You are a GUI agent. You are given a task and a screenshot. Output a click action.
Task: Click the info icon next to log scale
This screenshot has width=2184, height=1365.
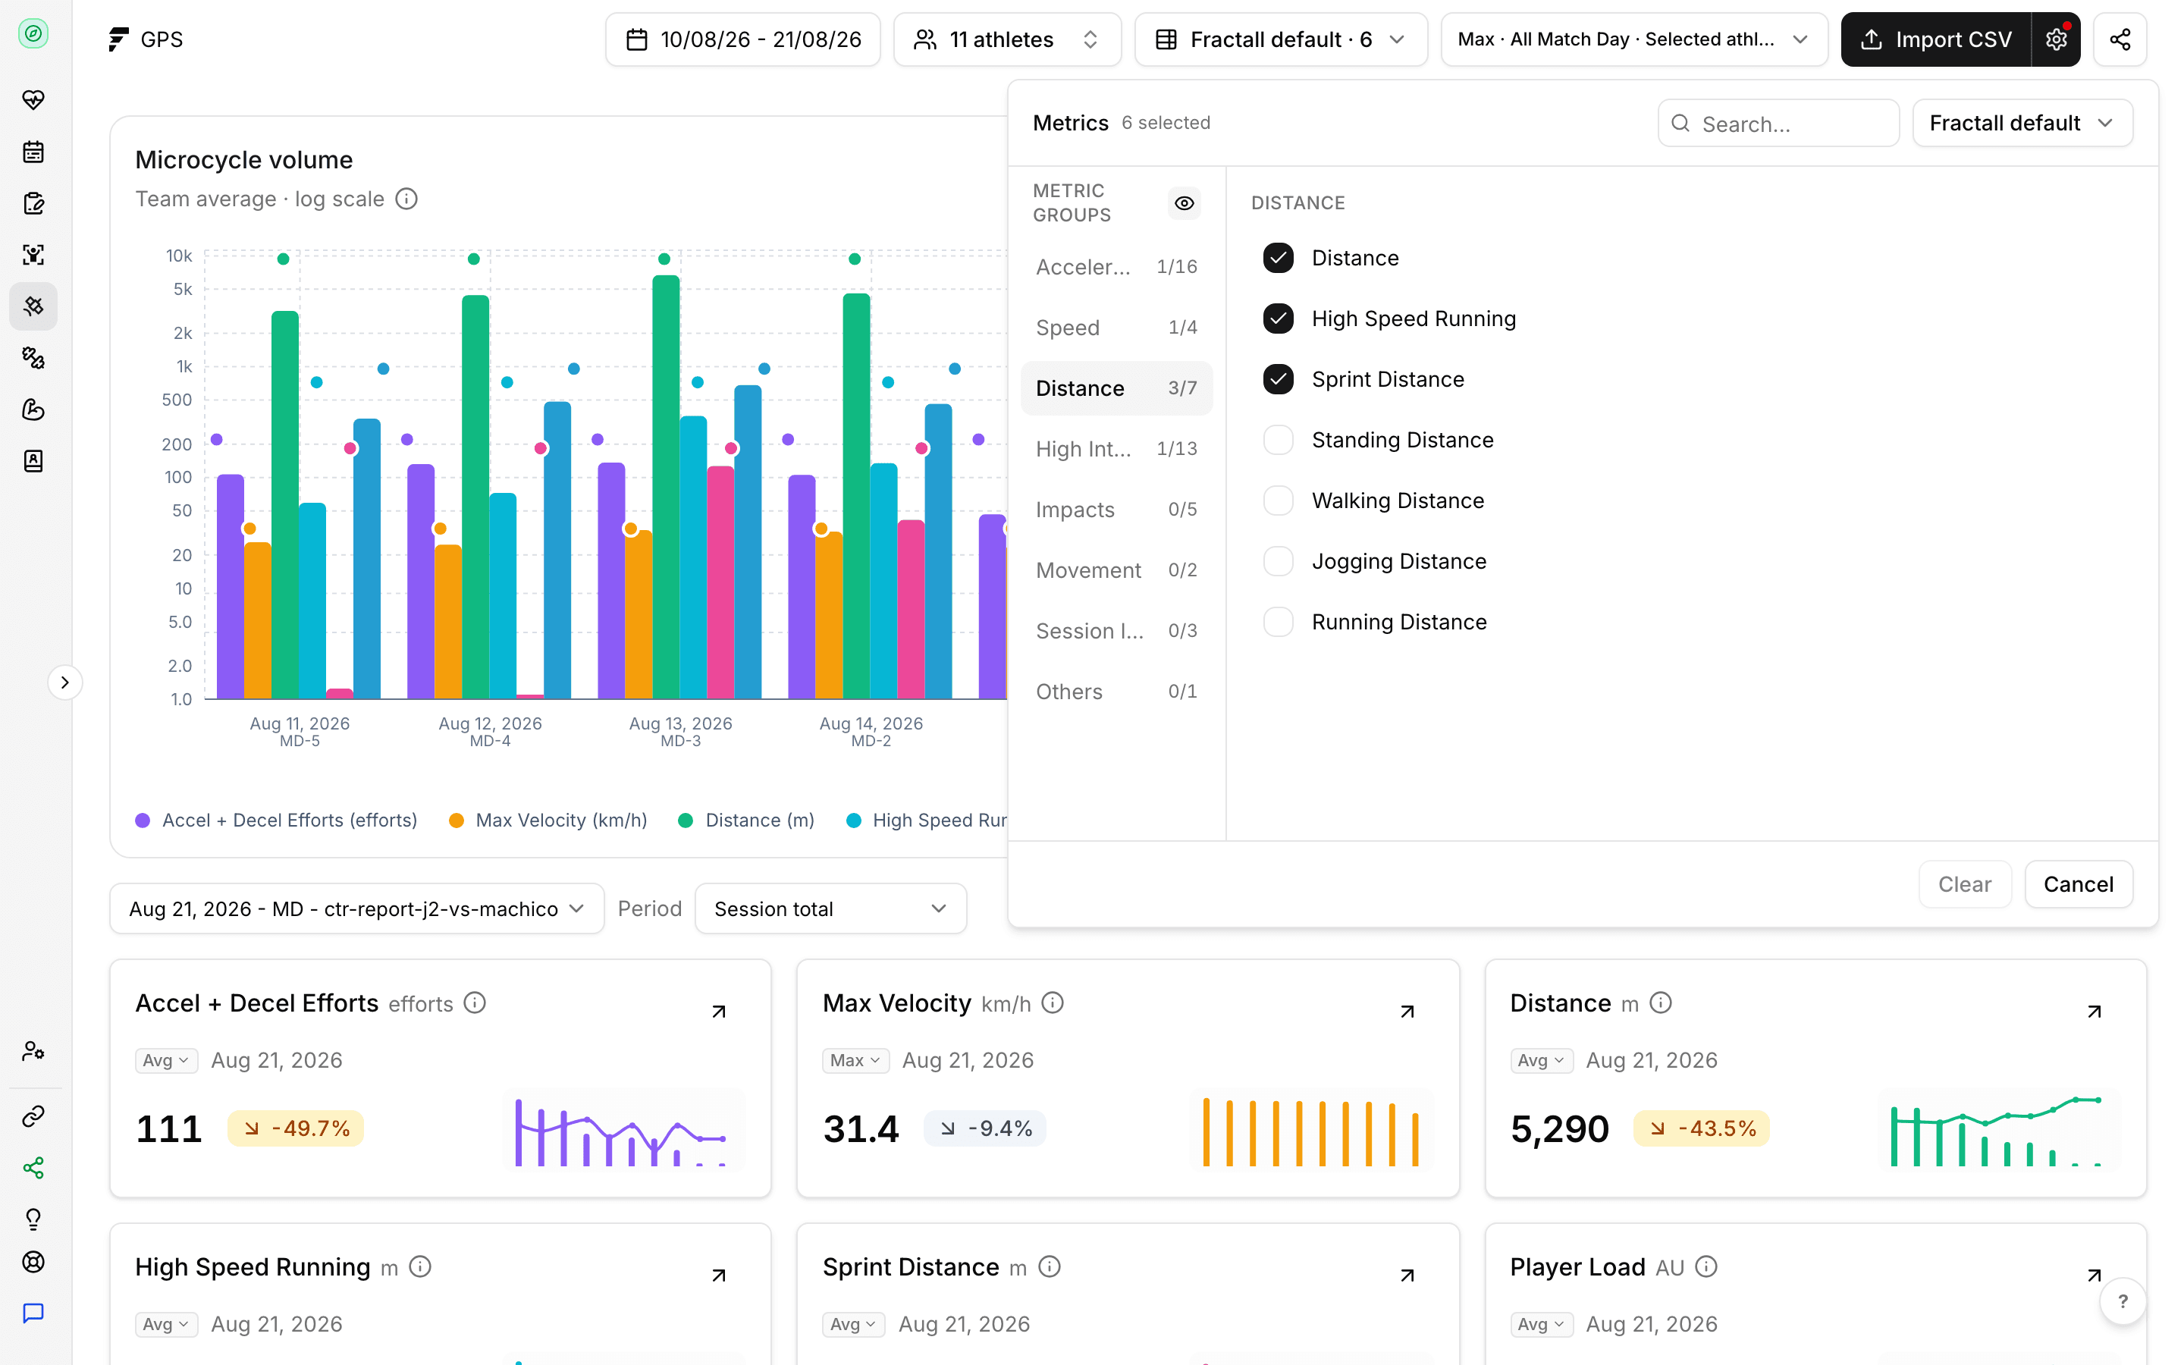[407, 199]
